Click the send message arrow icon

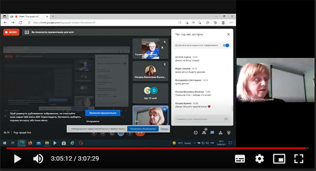click(x=226, y=119)
